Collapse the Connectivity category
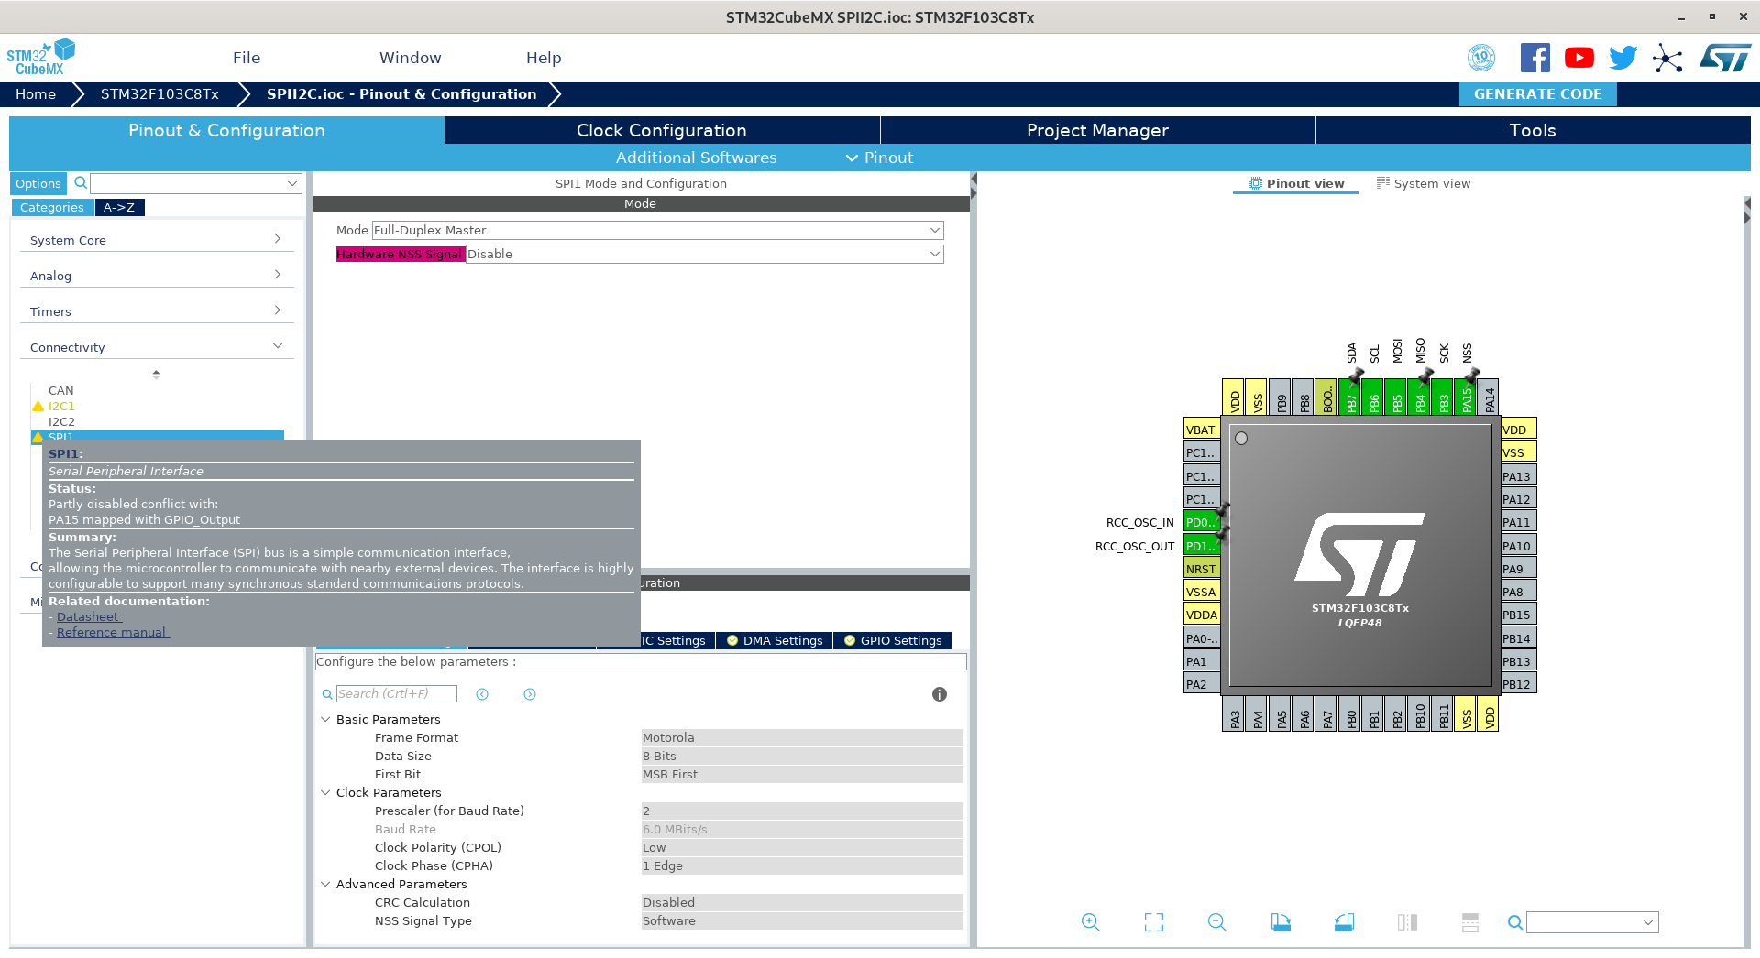 pyautogui.click(x=156, y=347)
